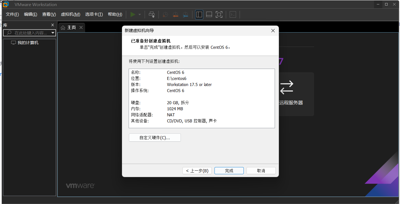400x204 pixels.
Task: Toggle the library sidebar view icon
Action: (199, 14)
